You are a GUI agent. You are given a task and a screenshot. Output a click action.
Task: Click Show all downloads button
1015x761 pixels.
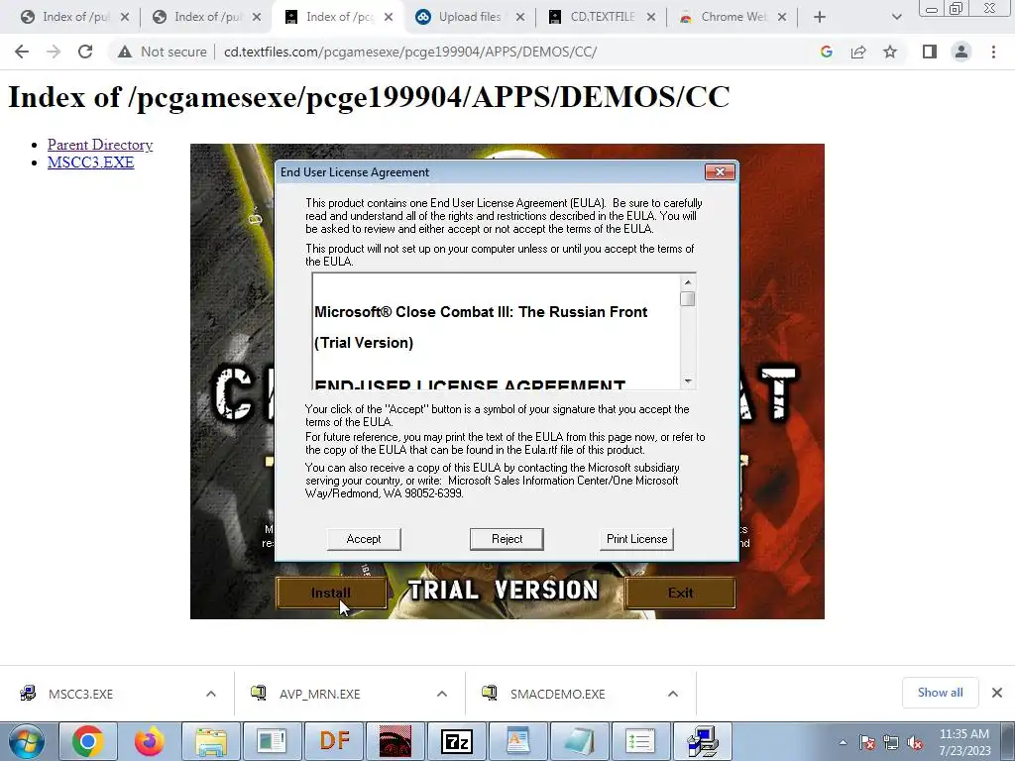[x=940, y=693]
